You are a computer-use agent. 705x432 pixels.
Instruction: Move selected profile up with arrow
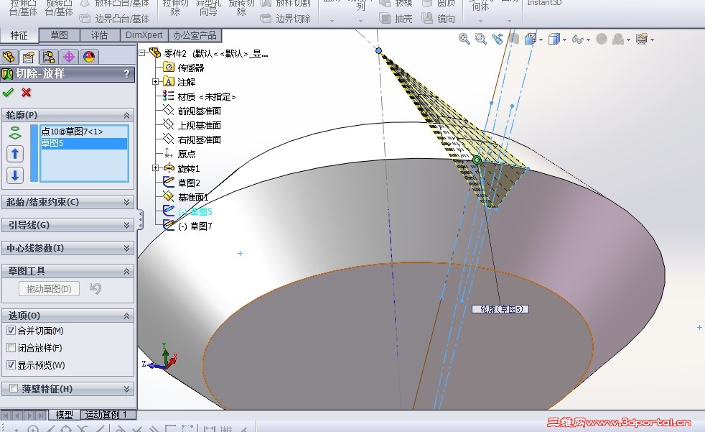[x=15, y=155]
